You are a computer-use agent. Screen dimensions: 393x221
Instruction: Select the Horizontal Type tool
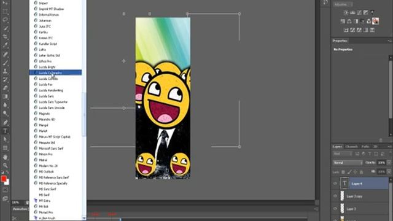5,131
